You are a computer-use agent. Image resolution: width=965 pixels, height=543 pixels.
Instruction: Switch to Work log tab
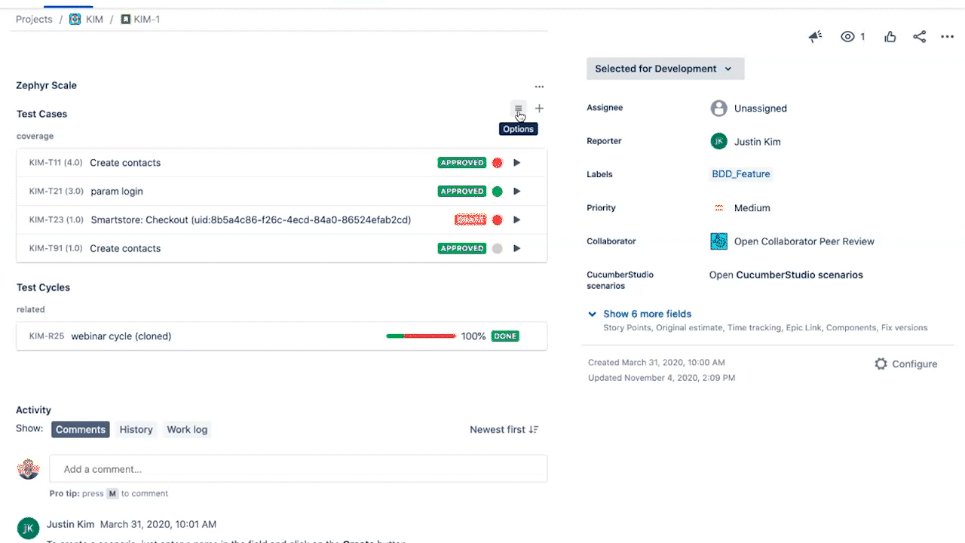coord(187,429)
